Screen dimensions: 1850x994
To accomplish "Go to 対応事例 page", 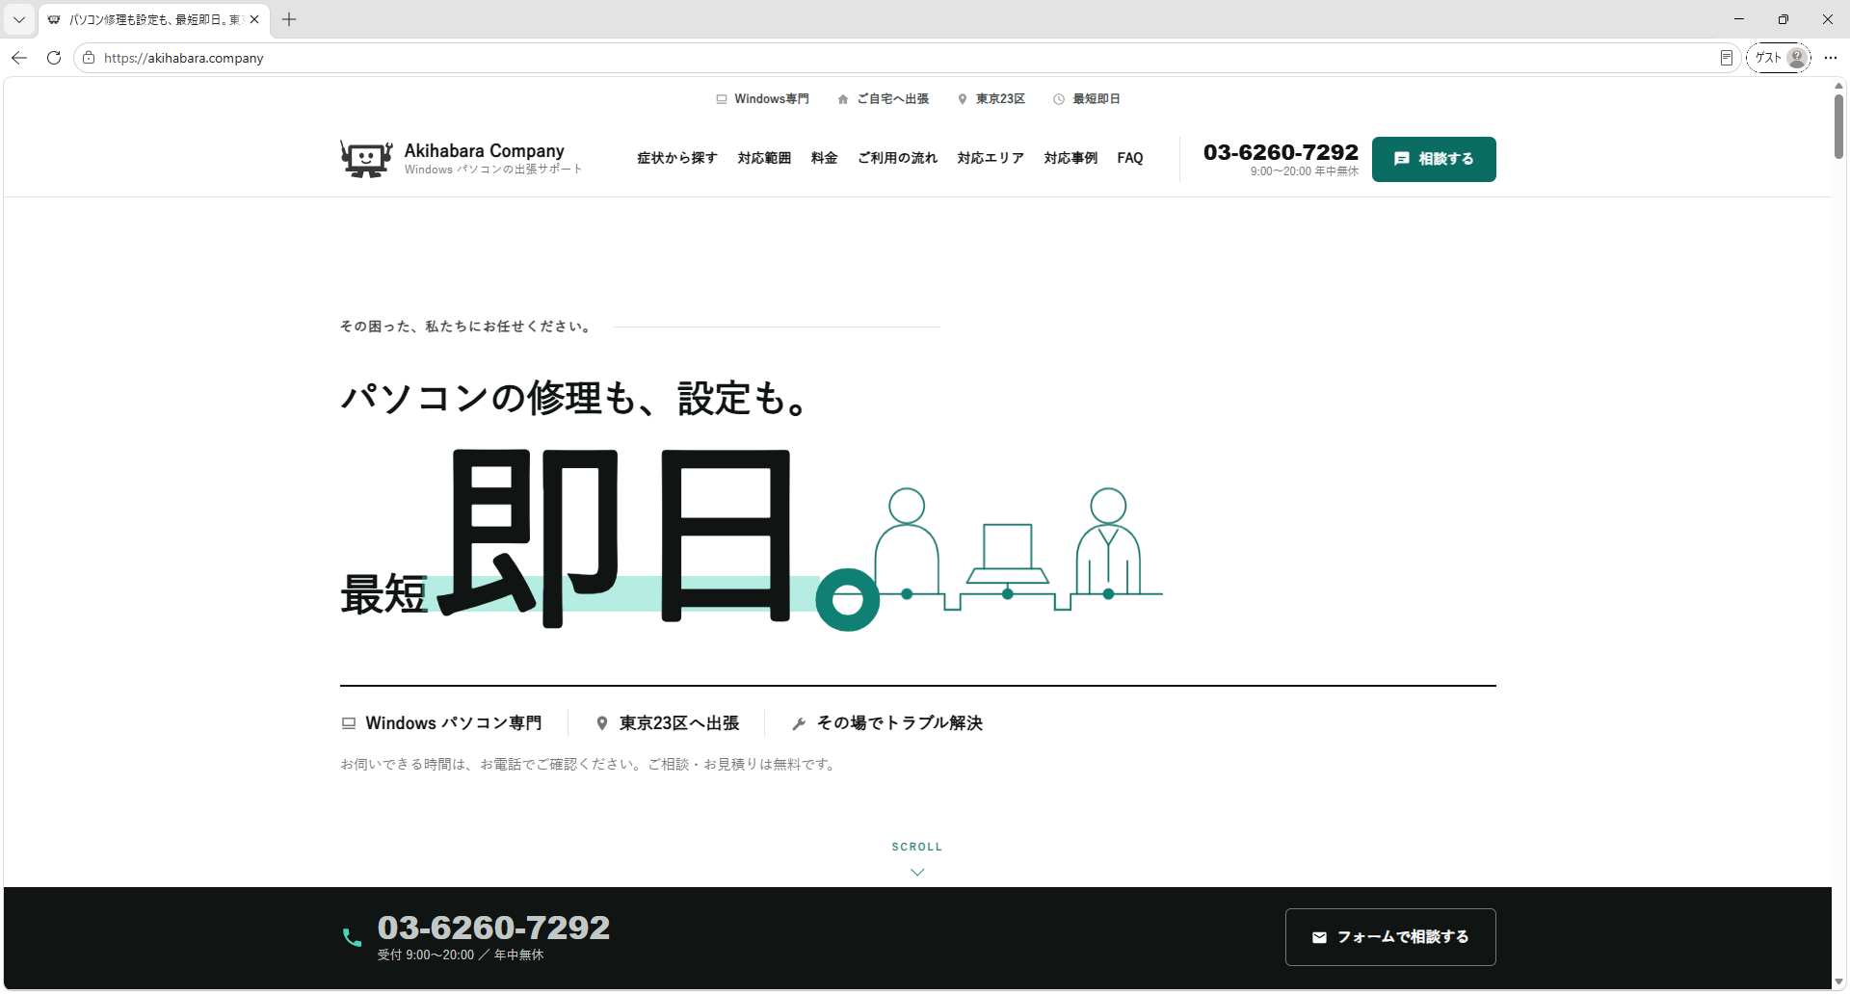I will pos(1070,158).
